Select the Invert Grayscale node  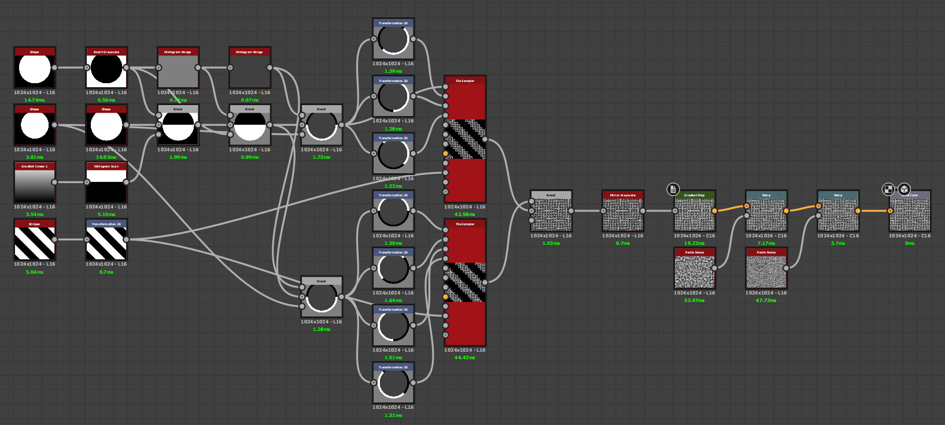[x=106, y=68]
